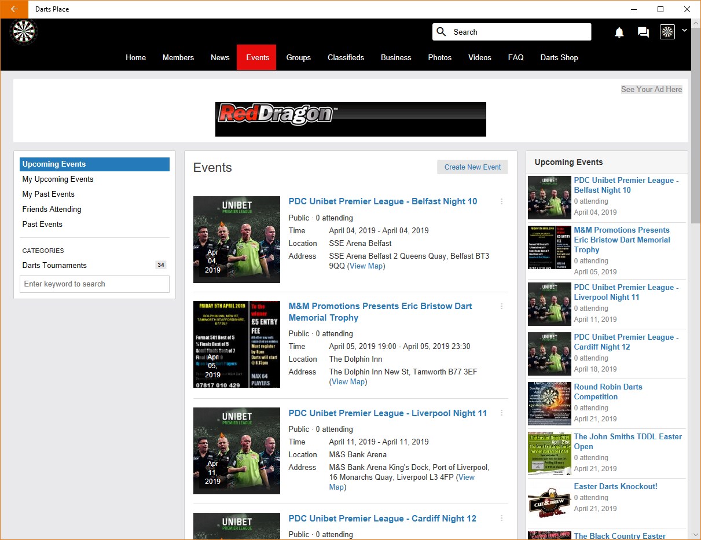Open Liverpool Night 11 event title in main list

click(x=388, y=413)
